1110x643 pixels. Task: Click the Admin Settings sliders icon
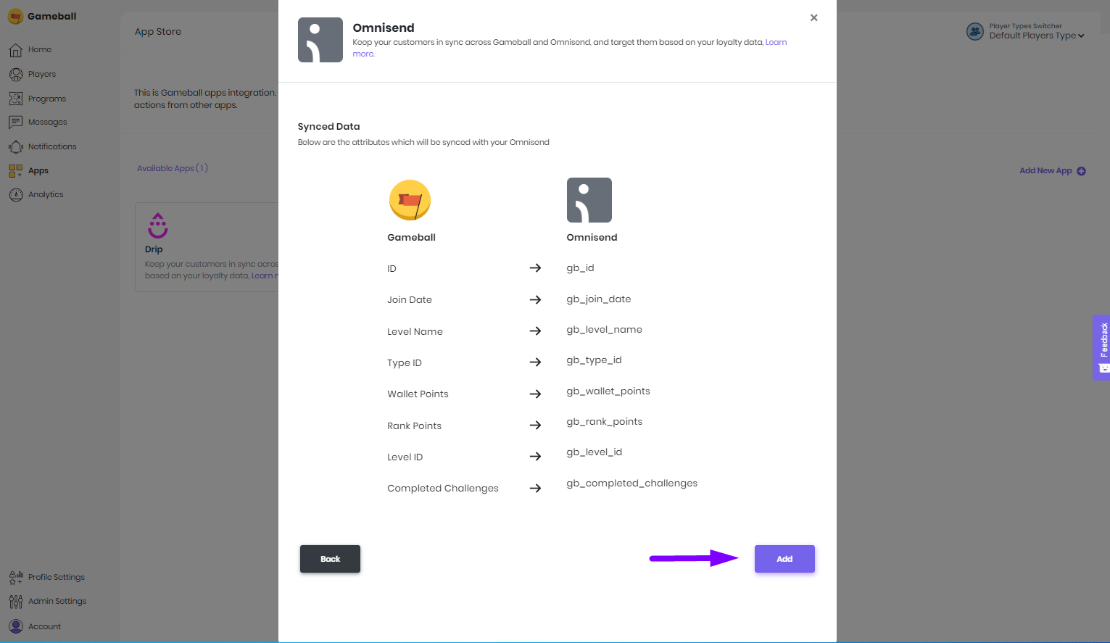click(x=16, y=602)
